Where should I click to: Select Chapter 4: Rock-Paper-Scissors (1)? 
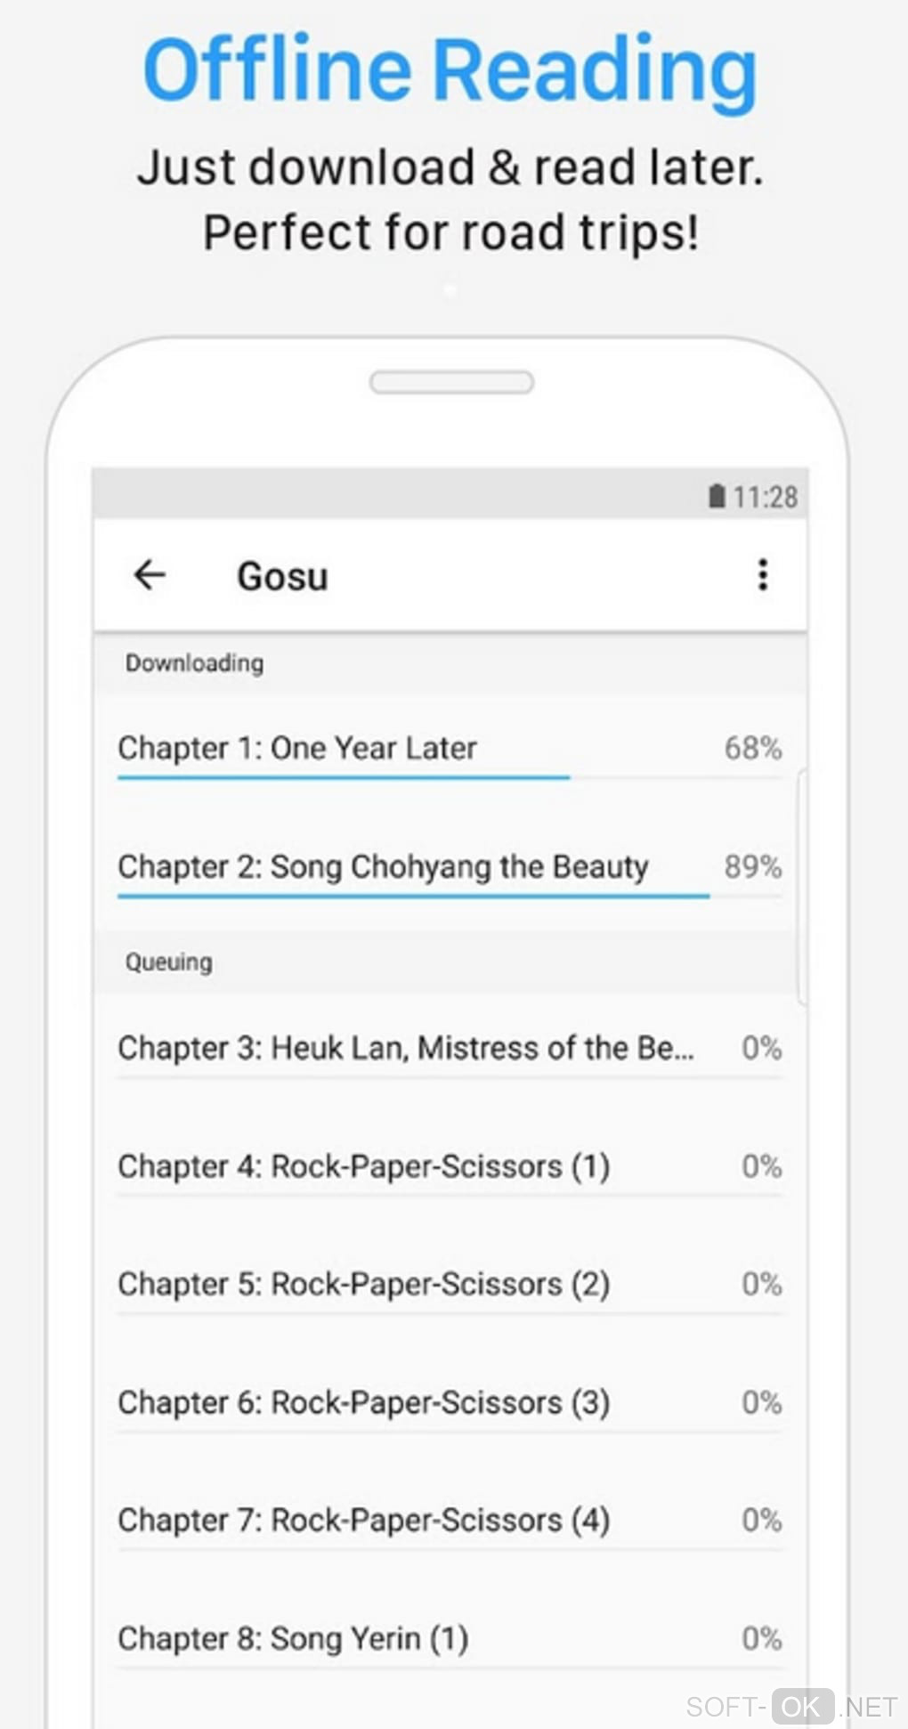tap(364, 1166)
